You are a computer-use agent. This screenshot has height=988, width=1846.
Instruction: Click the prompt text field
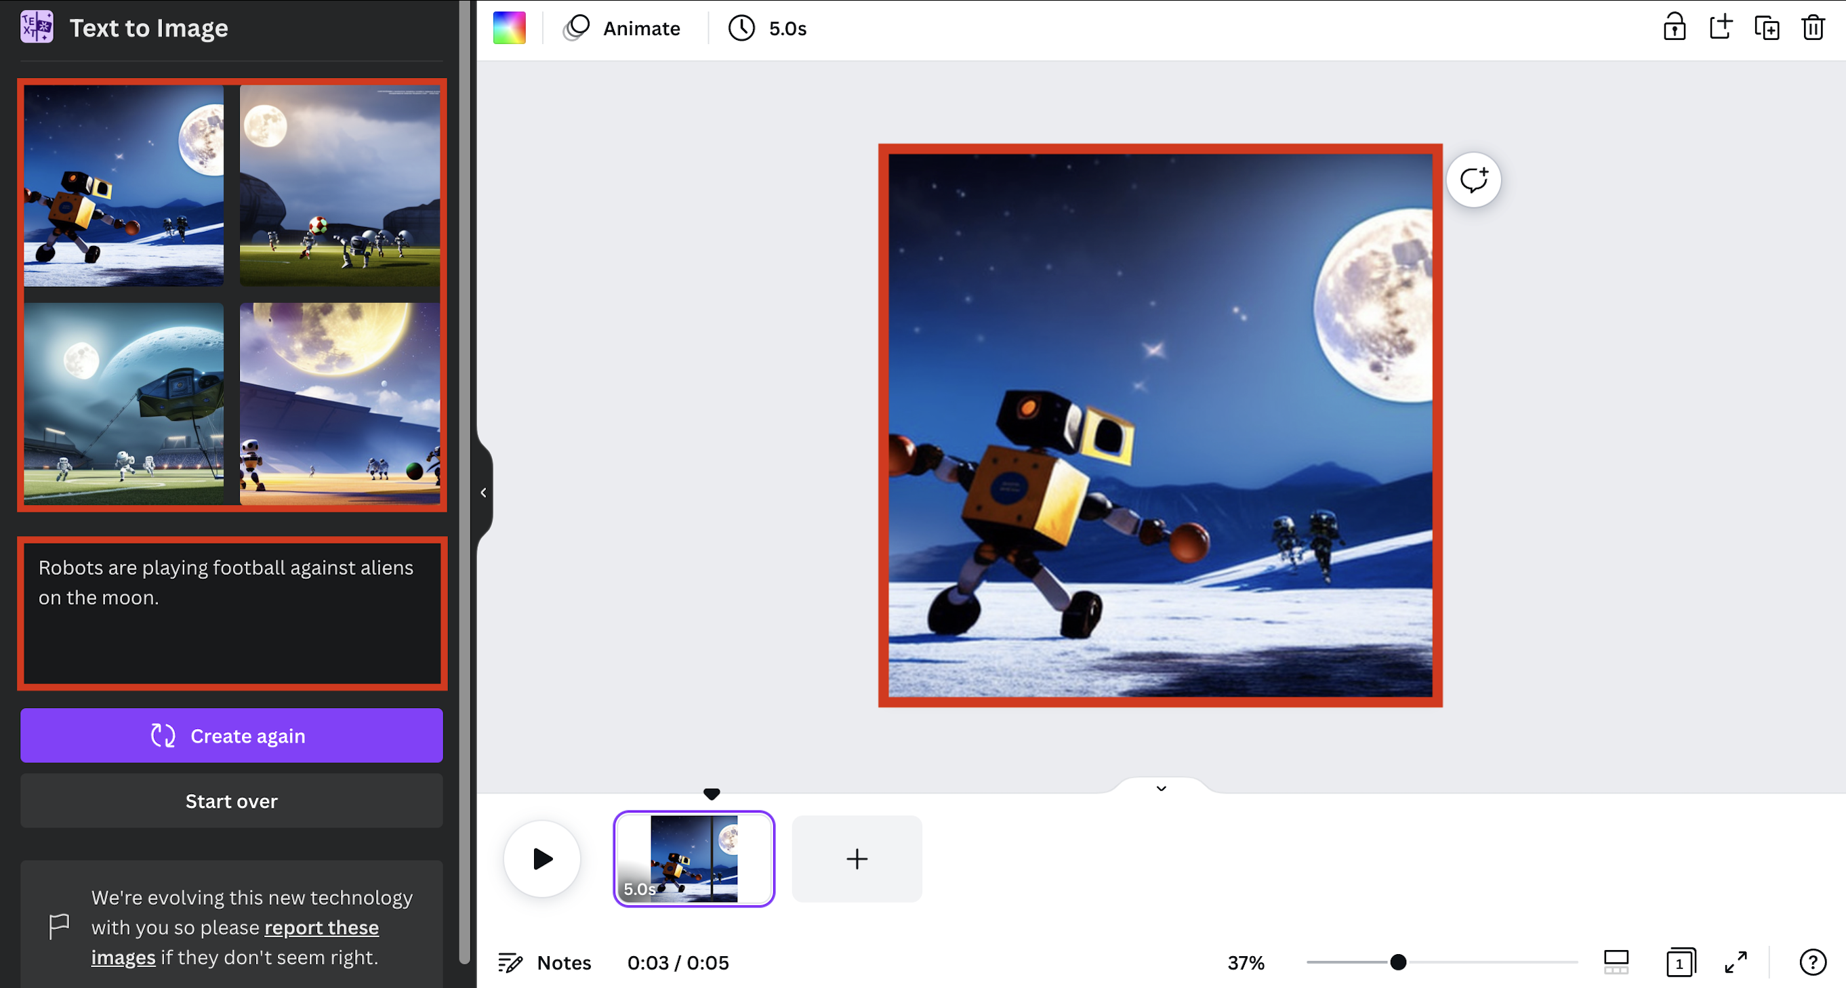(x=232, y=613)
